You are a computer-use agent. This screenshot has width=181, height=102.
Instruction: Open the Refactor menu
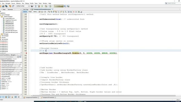(x=18, y=3)
